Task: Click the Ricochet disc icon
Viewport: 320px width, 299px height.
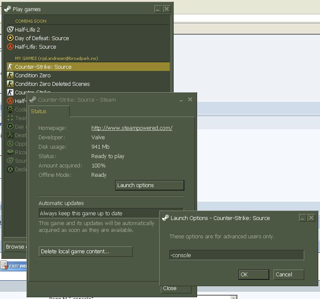Action: pyautogui.click(x=10, y=152)
